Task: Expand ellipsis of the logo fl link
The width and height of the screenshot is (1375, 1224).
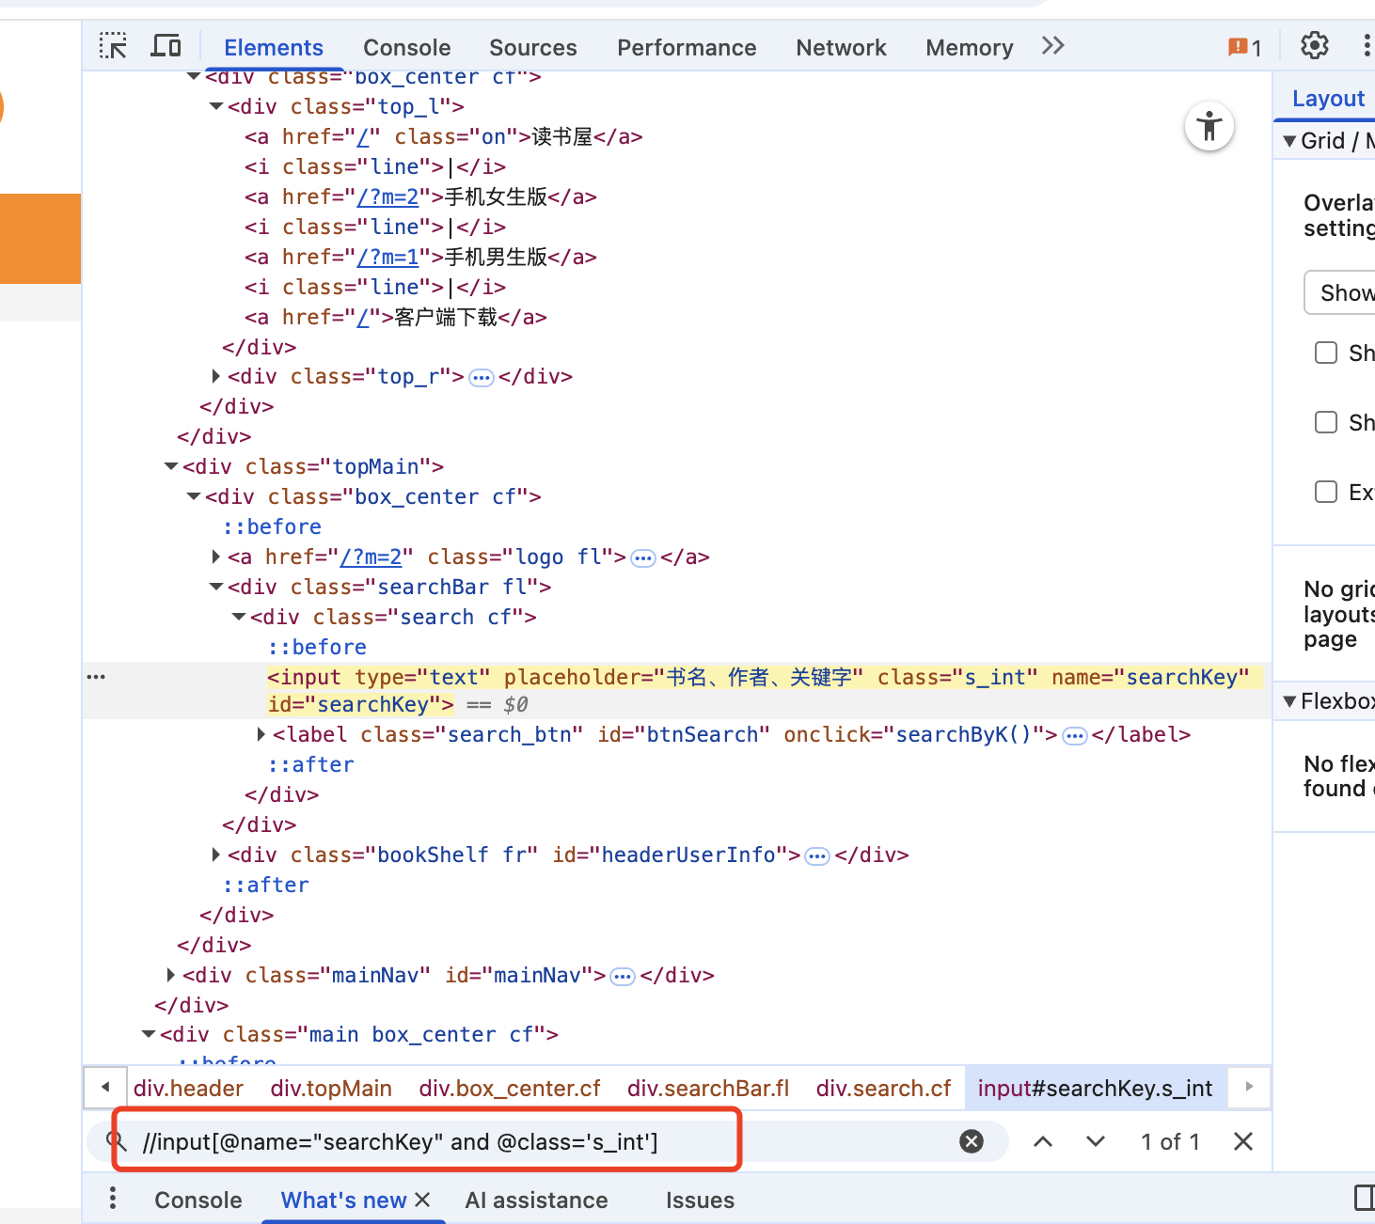Action: click(643, 558)
